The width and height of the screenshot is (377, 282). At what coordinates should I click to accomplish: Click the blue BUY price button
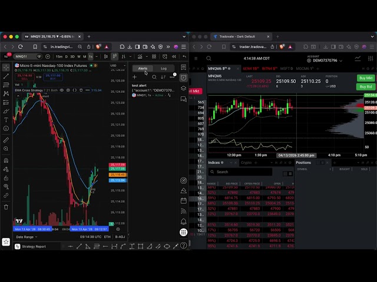[53, 77]
